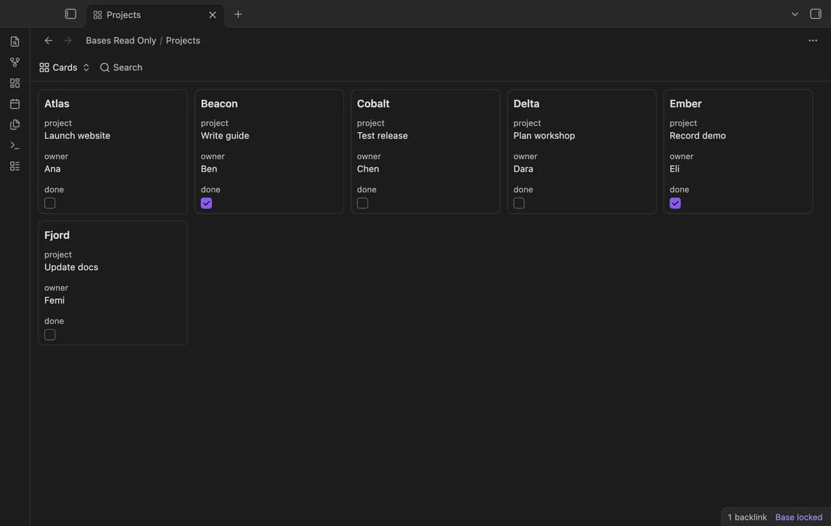
Task: Click Bases Read Only breadcrumb
Action: click(121, 40)
